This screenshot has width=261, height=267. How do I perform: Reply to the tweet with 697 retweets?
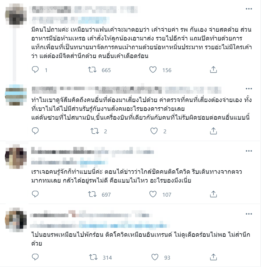[35, 194]
